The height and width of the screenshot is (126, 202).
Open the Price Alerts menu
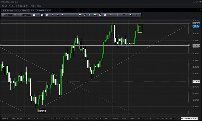(x=31, y=6)
